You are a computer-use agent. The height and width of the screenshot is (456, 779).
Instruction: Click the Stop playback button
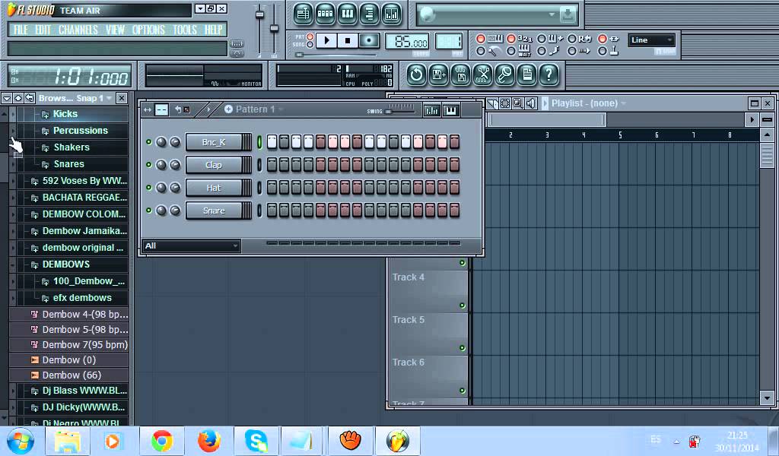point(347,40)
